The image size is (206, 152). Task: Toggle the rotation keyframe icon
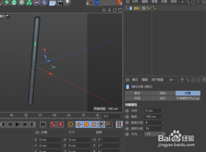coord(94,124)
